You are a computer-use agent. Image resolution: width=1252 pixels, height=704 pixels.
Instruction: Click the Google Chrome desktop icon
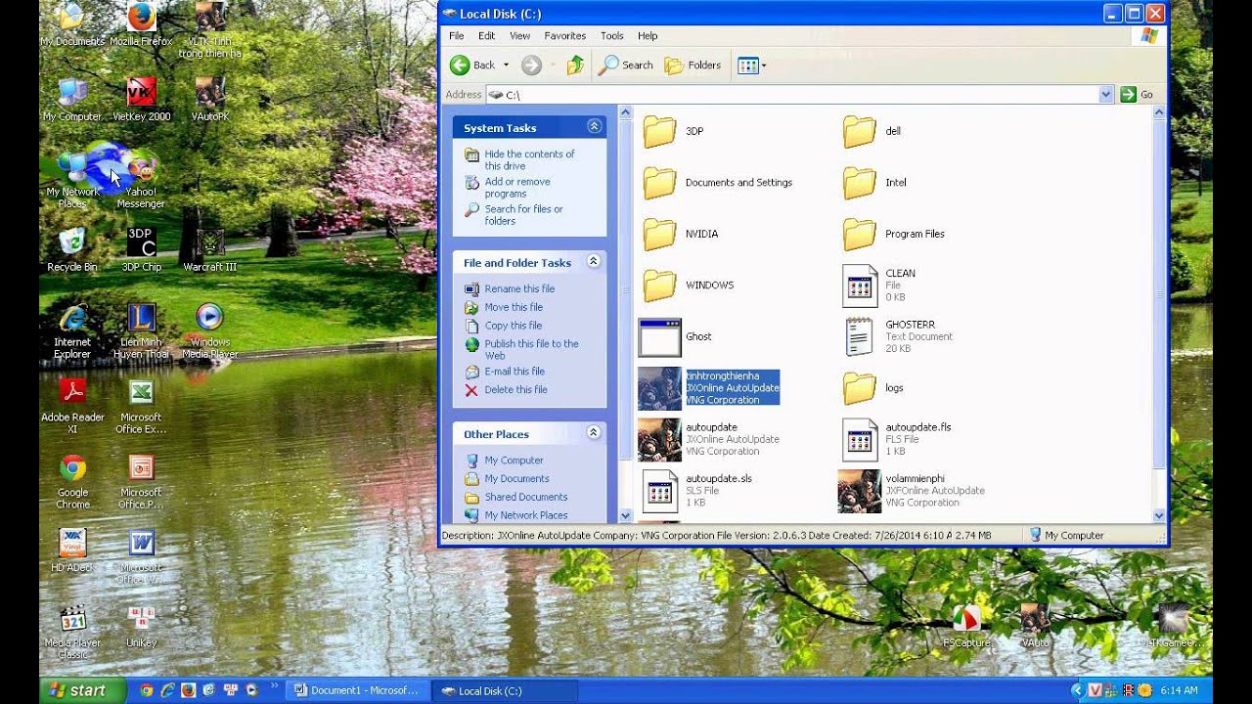[x=72, y=481]
